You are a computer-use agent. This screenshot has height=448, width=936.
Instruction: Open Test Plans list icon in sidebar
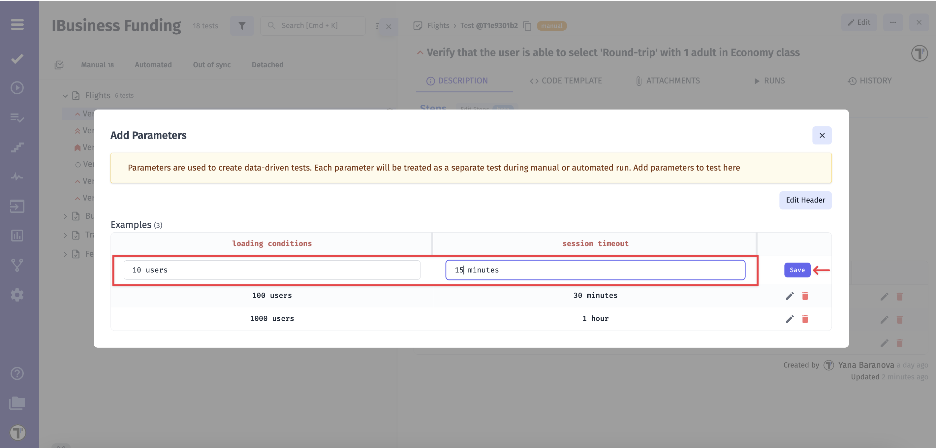coord(17,118)
